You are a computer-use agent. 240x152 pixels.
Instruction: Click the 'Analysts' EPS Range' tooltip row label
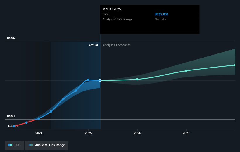click(x=118, y=20)
